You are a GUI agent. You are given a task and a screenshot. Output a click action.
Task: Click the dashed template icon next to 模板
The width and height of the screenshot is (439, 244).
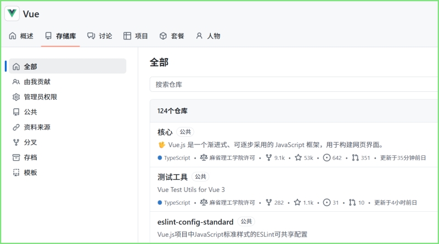coord(16,172)
